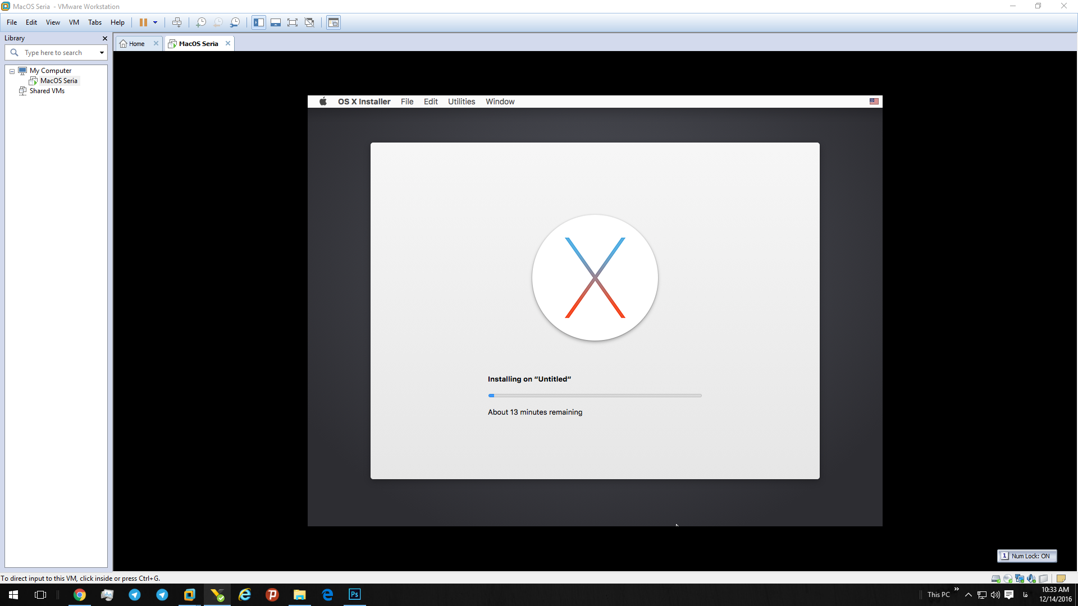Click the hard disk status icon
The image size is (1078, 606).
click(x=995, y=579)
